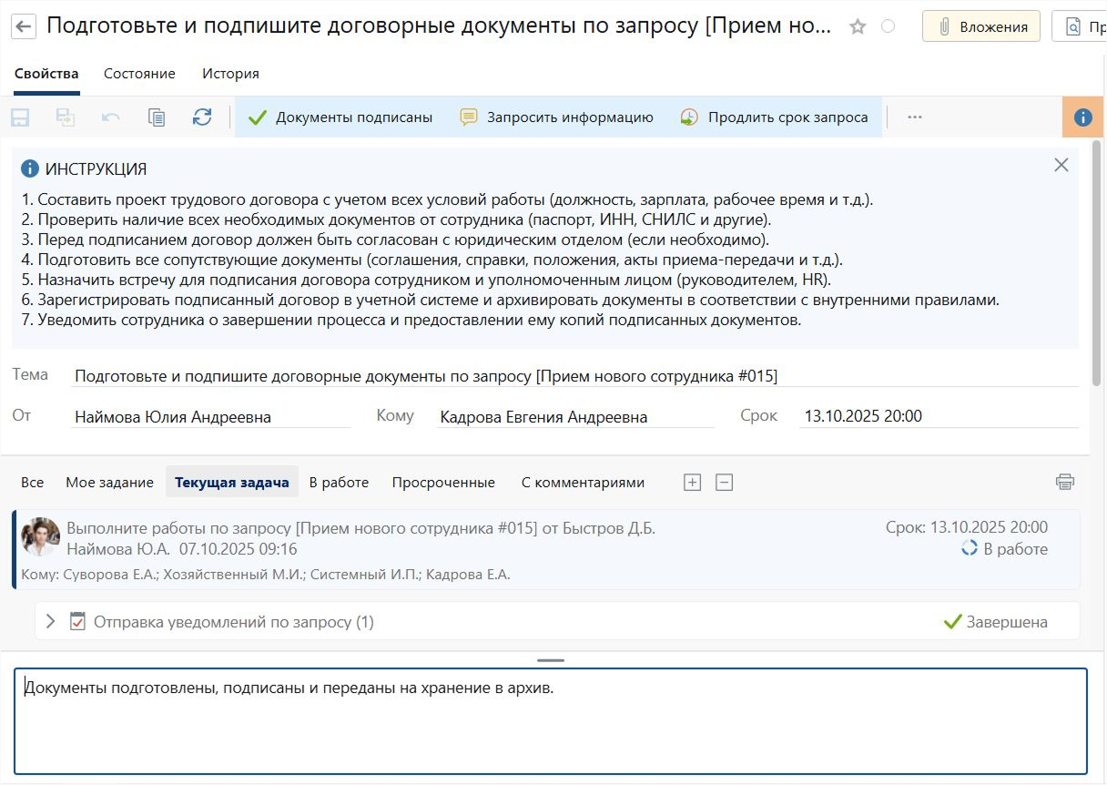Click the copy icon in the toolbar
The width and height of the screenshot is (1107, 785).
(x=157, y=117)
